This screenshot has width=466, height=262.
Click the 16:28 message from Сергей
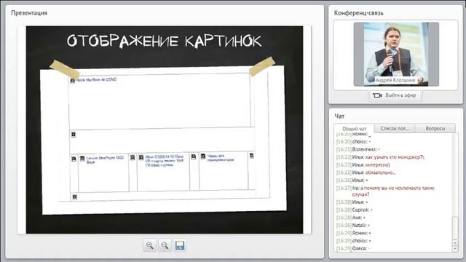click(x=355, y=210)
